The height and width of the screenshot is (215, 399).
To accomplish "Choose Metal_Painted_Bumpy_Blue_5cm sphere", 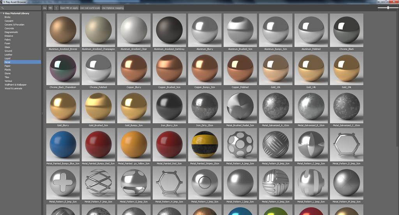I will point(63,145).
